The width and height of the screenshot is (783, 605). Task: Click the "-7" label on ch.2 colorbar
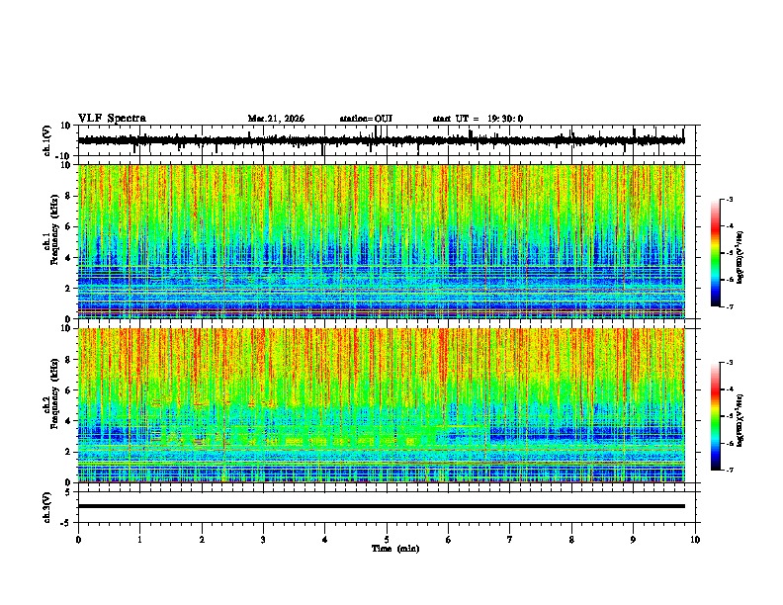tap(730, 470)
